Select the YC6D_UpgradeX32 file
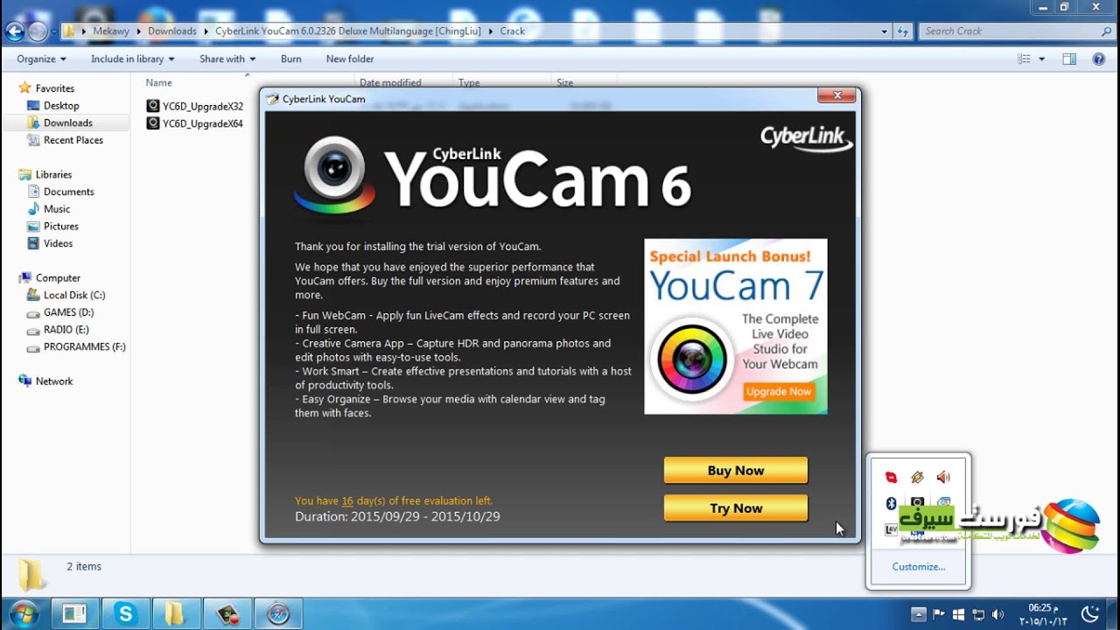Viewport: 1120px width, 630px height. [194, 106]
